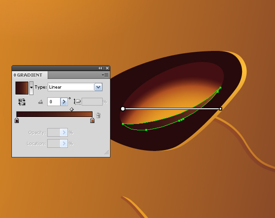Viewport: 275px width, 218px height.
Task: Click the leftmost green anchor point
Action: (123, 124)
